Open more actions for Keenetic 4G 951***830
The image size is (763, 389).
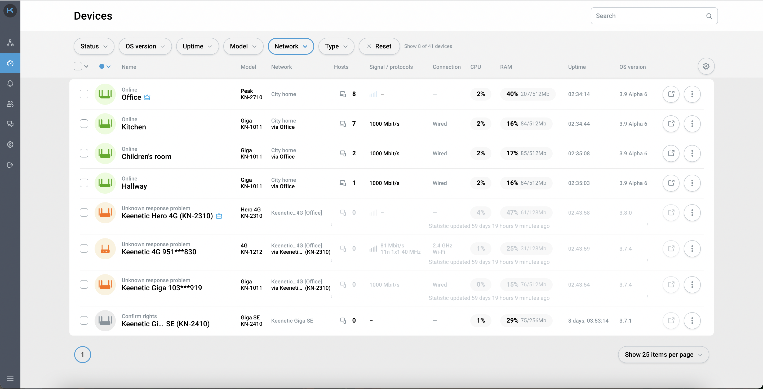692,248
